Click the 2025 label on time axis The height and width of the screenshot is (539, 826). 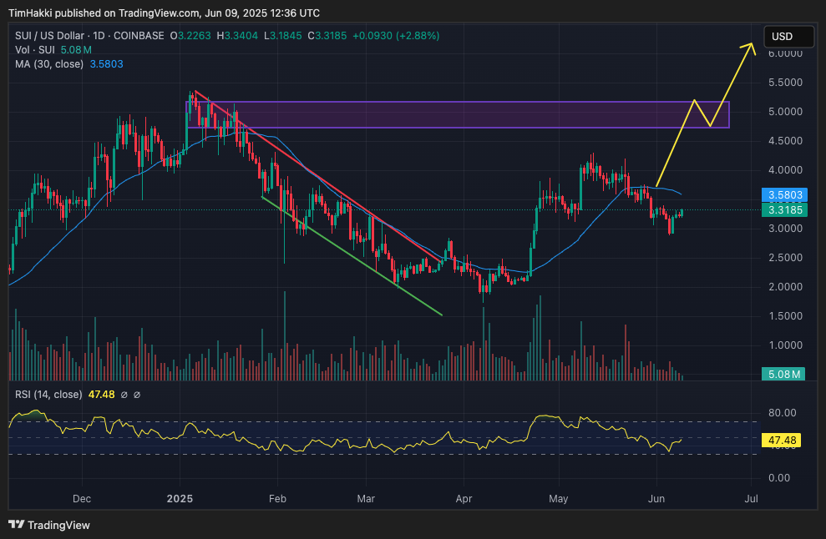pos(180,498)
